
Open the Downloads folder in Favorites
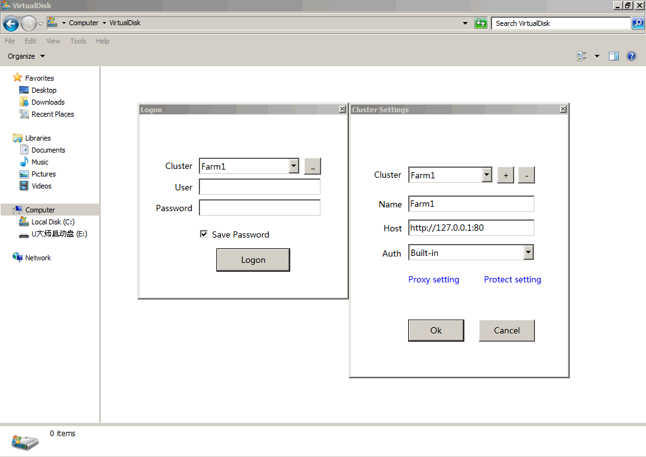pyautogui.click(x=48, y=102)
